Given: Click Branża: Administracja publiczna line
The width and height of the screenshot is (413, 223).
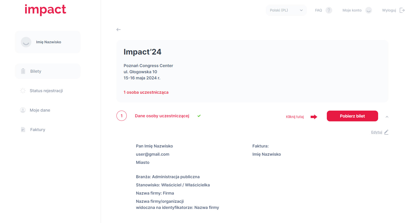Looking at the screenshot, I should click(x=168, y=177).
